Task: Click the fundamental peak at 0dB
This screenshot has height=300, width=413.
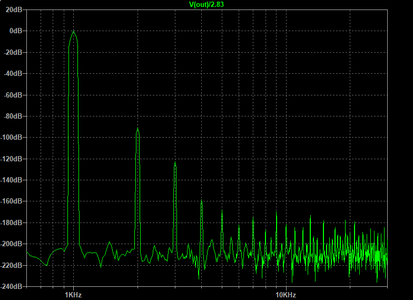Action: [x=74, y=32]
